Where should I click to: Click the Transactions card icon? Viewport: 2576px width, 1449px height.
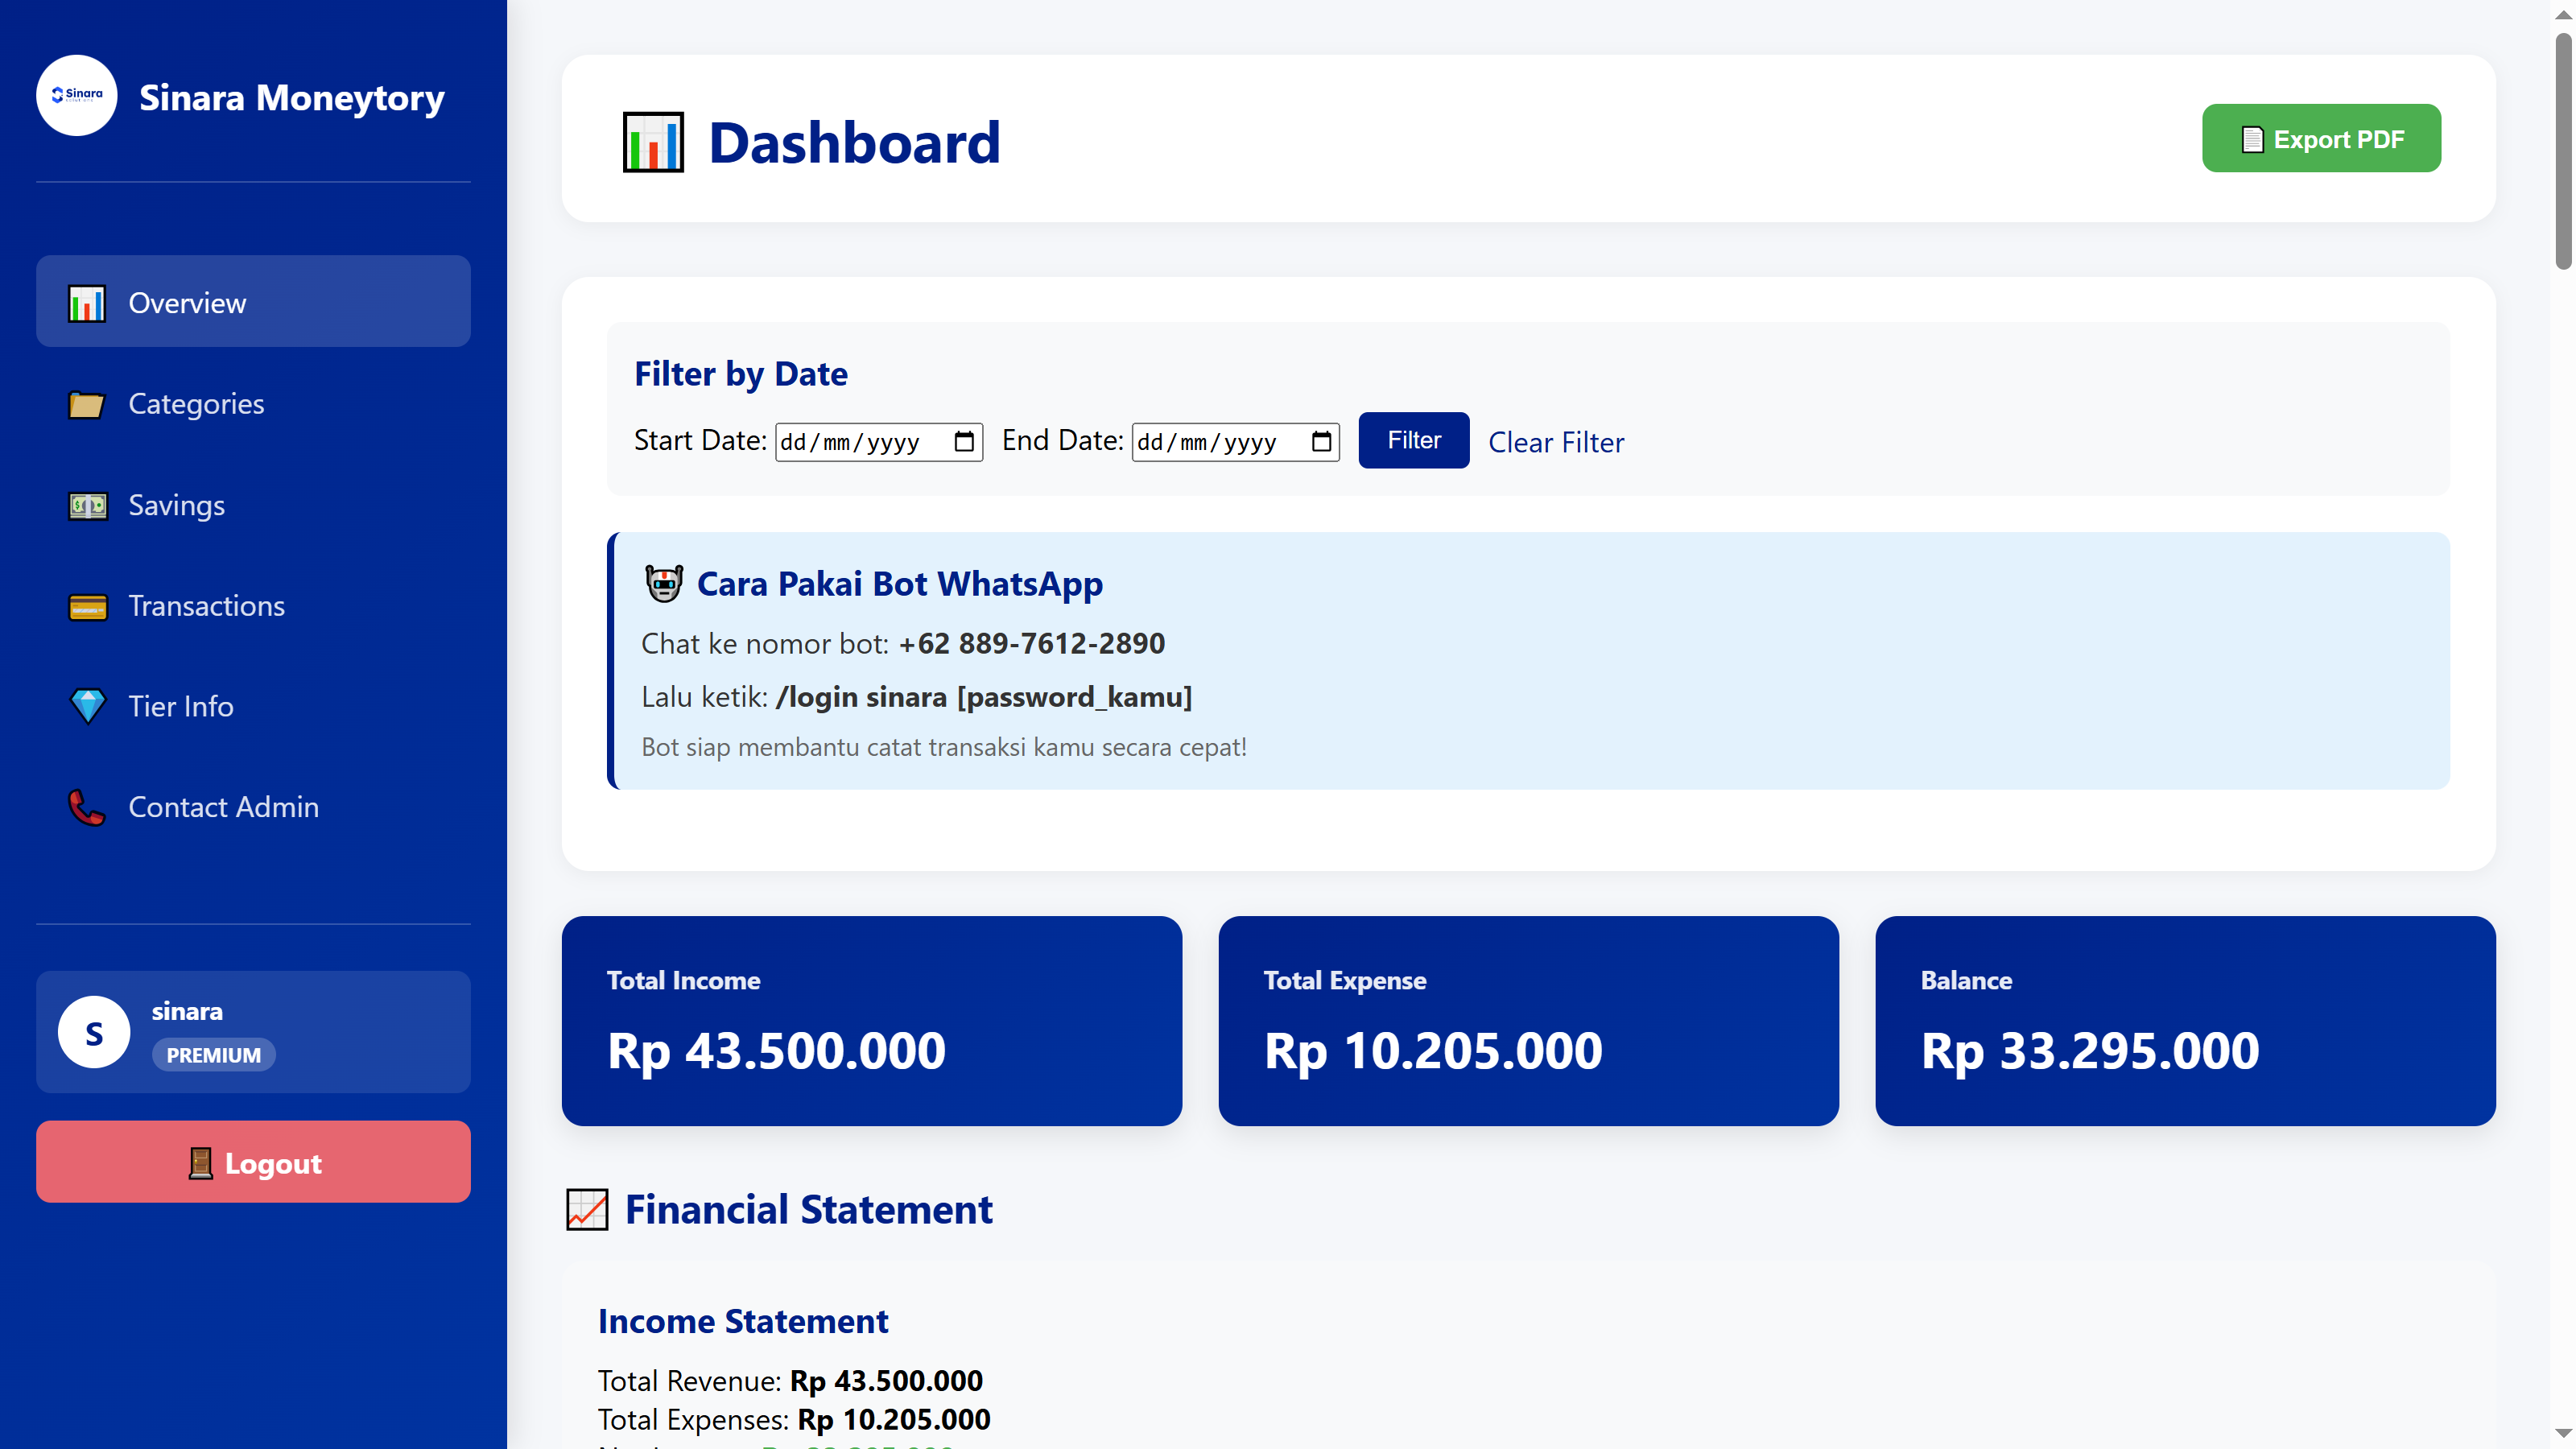88,606
